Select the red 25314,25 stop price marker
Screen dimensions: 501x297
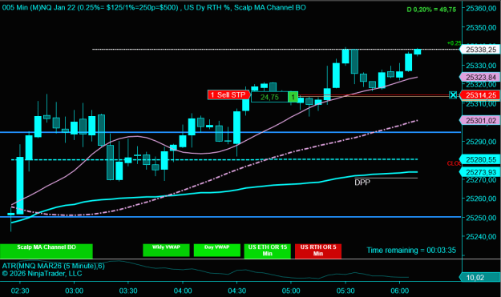pyautogui.click(x=479, y=95)
